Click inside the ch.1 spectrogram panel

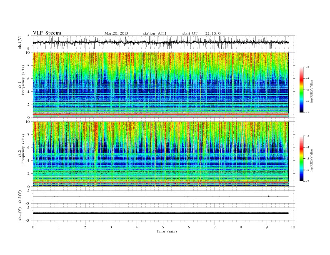coord(160,85)
